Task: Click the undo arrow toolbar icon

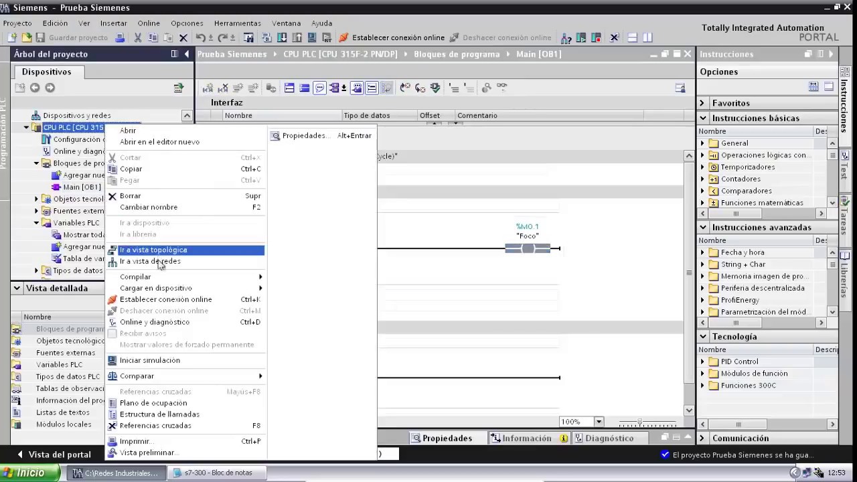Action: point(200,38)
